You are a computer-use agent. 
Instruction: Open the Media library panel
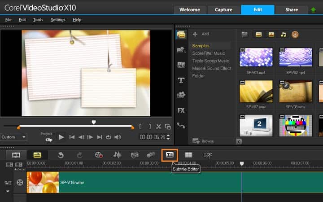pos(181,35)
